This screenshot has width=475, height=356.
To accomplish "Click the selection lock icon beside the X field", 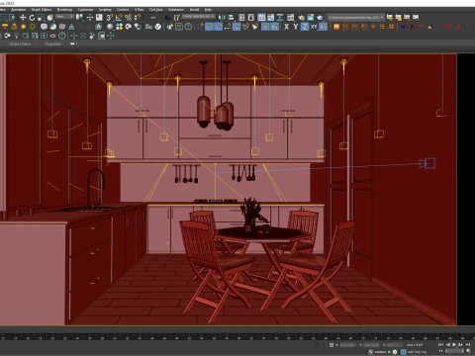I will tap(332, 345).
